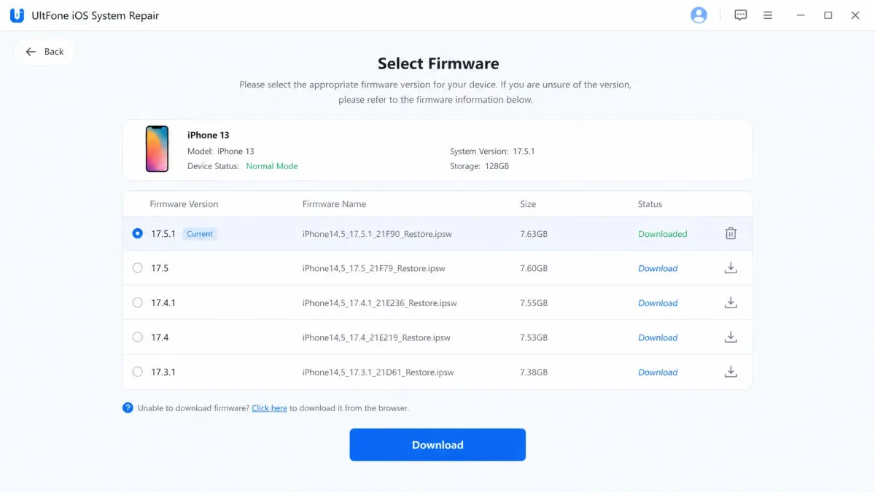Screen dimensions: 875x492
Task: Click the Storage 128GB text
Action: coord(479,166)
